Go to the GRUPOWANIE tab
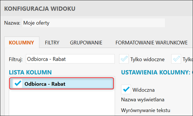193x116 pixels. click(x=86, y=43)
